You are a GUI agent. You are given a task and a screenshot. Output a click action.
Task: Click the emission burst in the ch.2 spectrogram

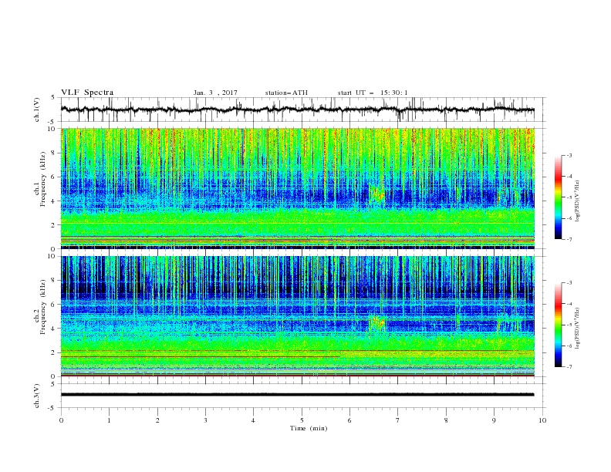click(376, 323)
